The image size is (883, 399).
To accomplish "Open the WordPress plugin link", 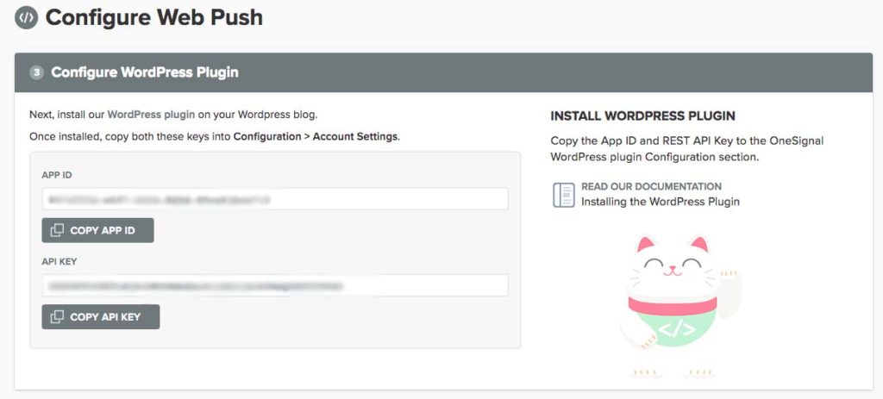I will tap(152, 114).
